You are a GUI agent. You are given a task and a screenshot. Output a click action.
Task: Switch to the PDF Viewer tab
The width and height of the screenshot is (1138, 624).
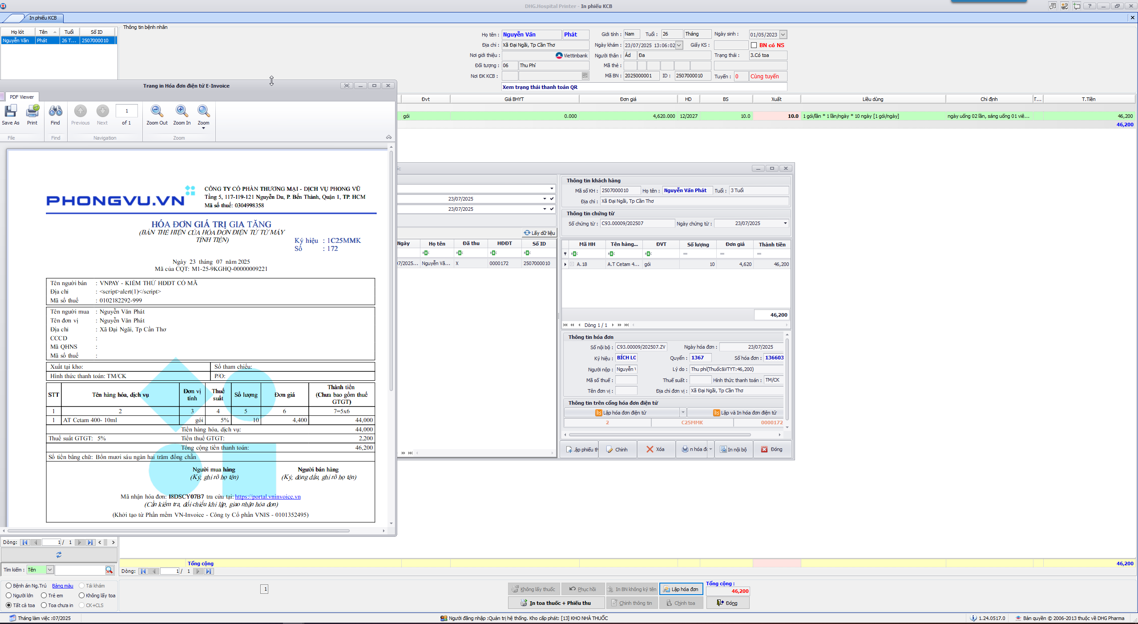(x=21, y=97)
